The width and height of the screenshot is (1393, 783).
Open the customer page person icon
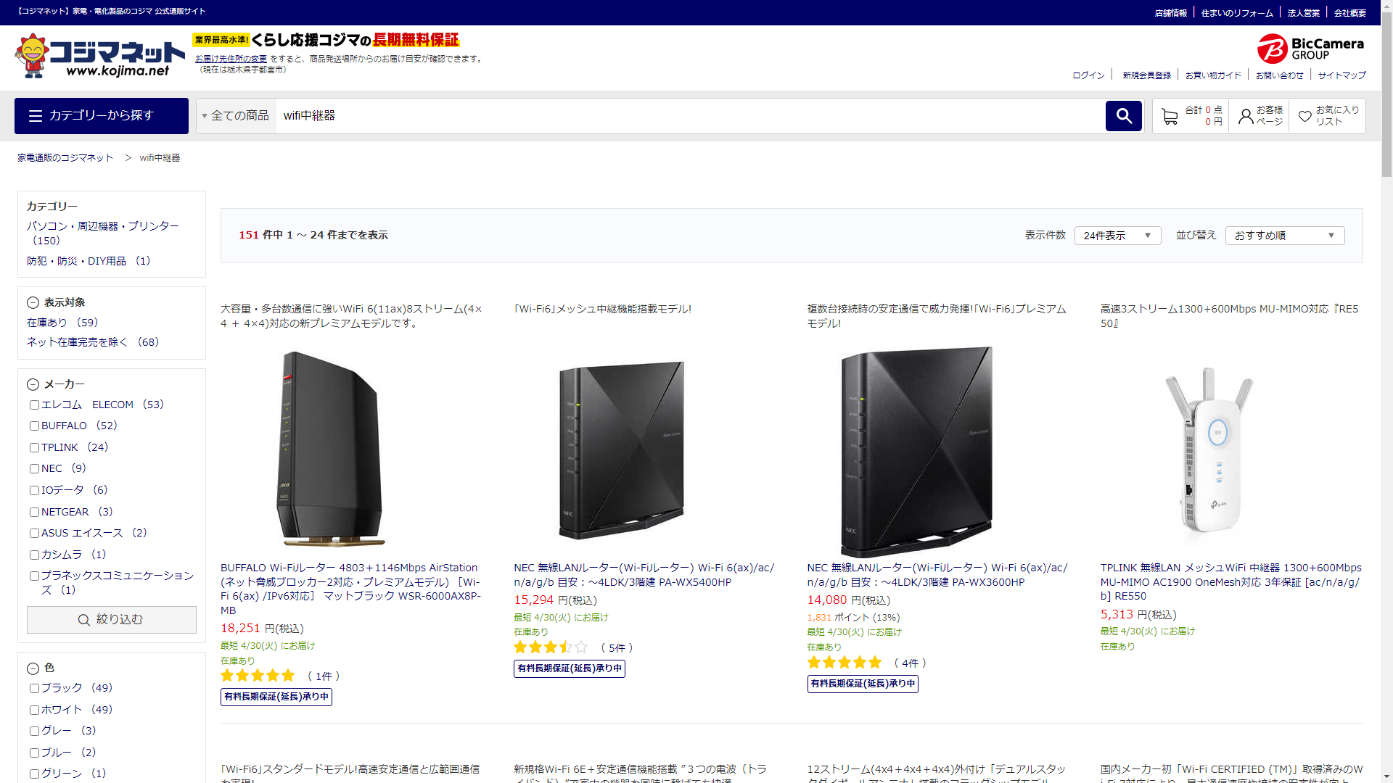[x=1245, y=116]
